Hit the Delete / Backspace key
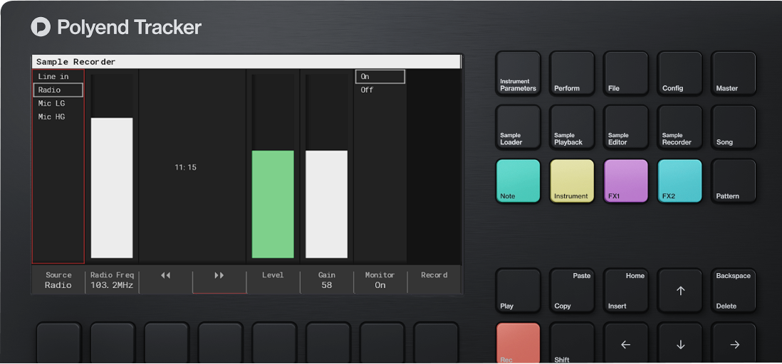This screenshot has height=364, width=782. [734, 291]
